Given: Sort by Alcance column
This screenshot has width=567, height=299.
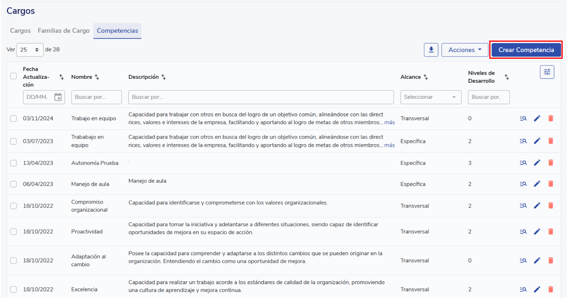Looking at the screenshot, I should [x=426, y=77].
